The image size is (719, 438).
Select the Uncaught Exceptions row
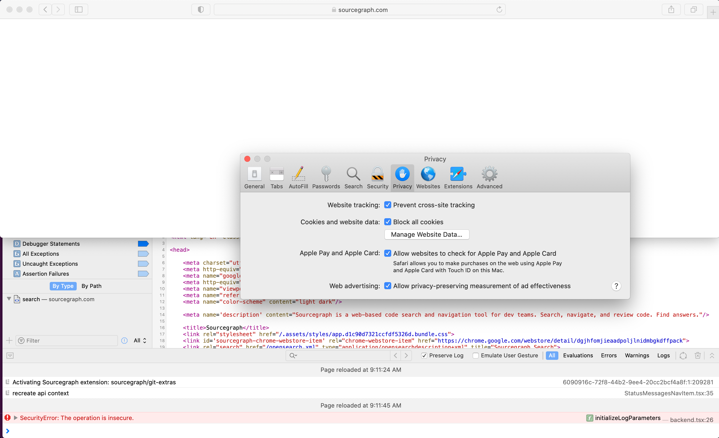(77, 263)
